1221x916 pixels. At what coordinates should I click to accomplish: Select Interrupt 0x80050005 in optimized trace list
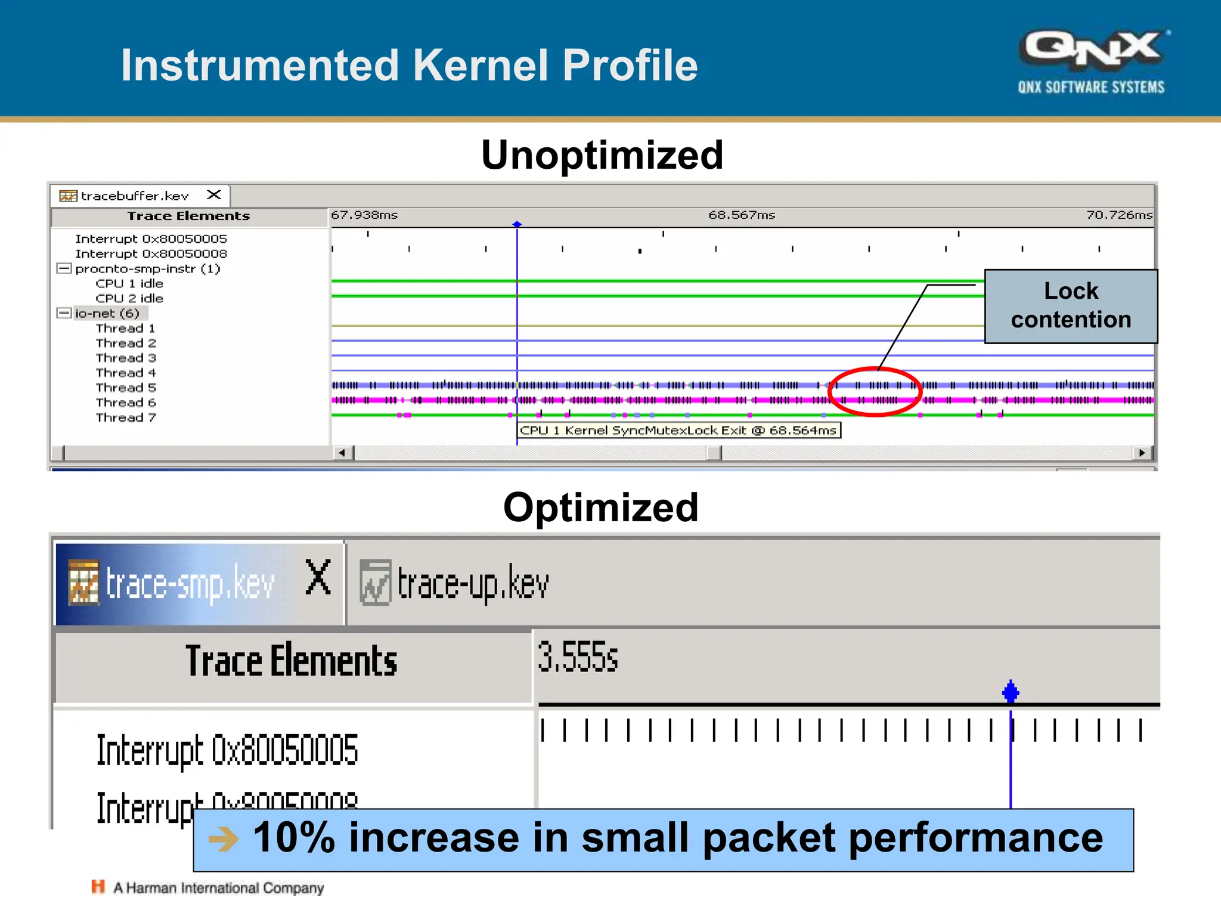click(x=227, y=750)
